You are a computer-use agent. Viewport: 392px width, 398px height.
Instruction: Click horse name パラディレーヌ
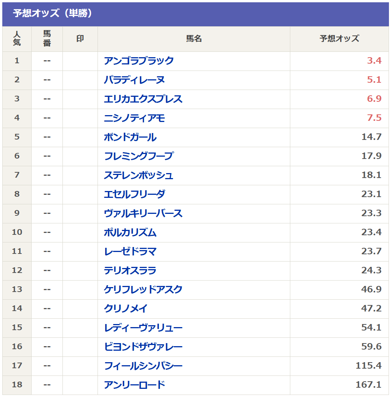tap(134, 80)
